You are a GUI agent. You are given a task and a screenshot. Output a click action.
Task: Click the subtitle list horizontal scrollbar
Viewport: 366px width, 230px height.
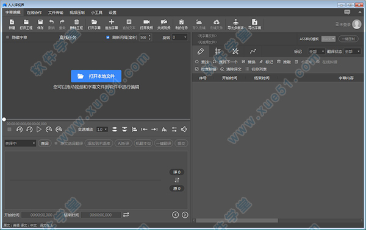tap(237, 220)
